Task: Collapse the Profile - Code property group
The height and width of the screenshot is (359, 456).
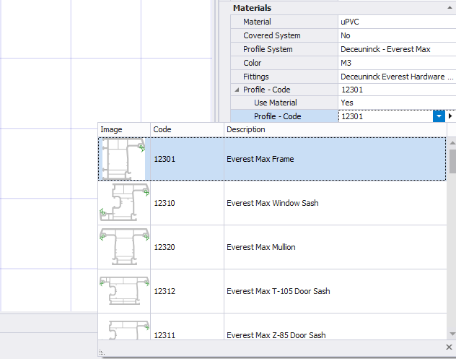Action: (237, 90)
